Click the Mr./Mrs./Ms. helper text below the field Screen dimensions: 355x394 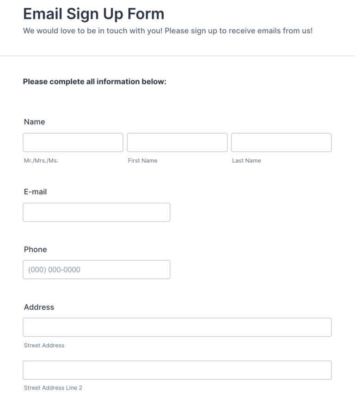[41, 160]
